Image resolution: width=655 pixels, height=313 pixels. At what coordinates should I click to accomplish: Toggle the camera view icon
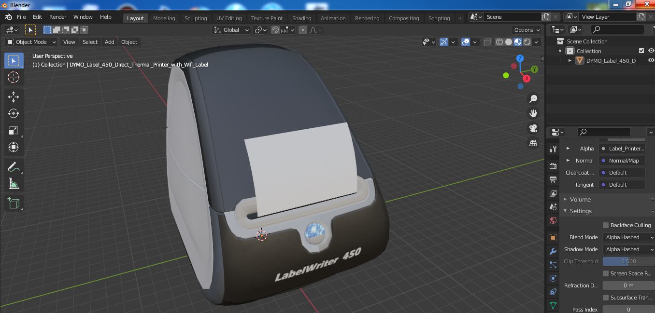[x=533, y=128]
